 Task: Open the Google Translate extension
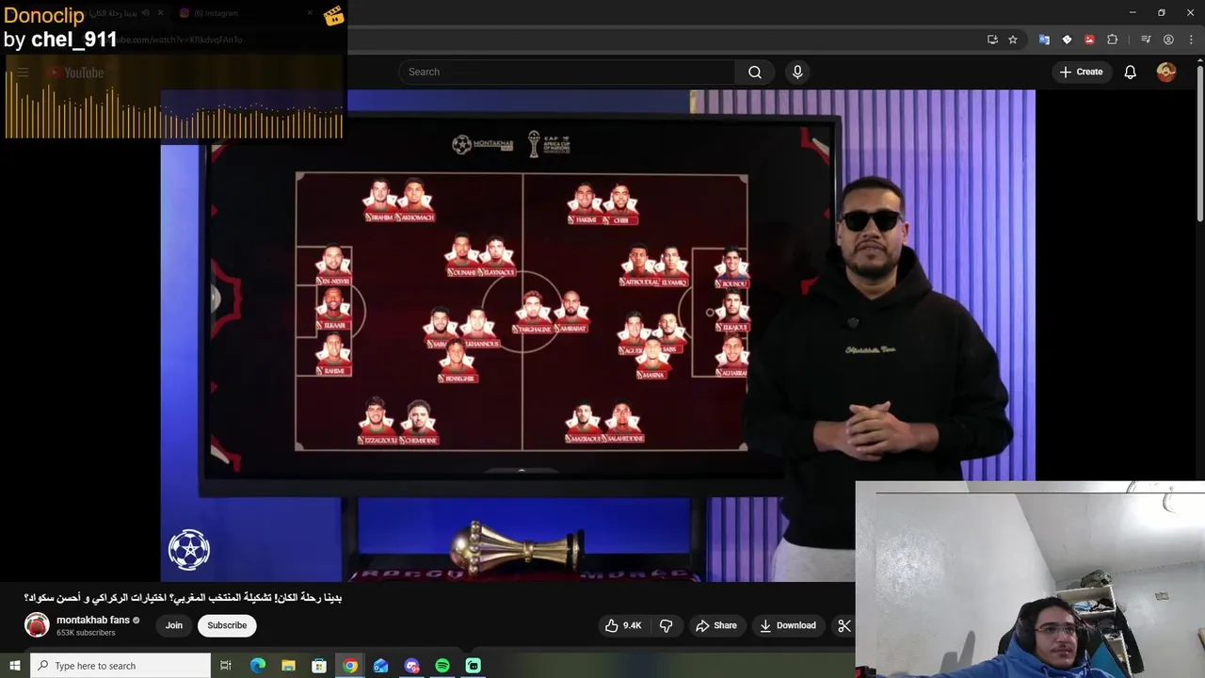pos(1044,40)
